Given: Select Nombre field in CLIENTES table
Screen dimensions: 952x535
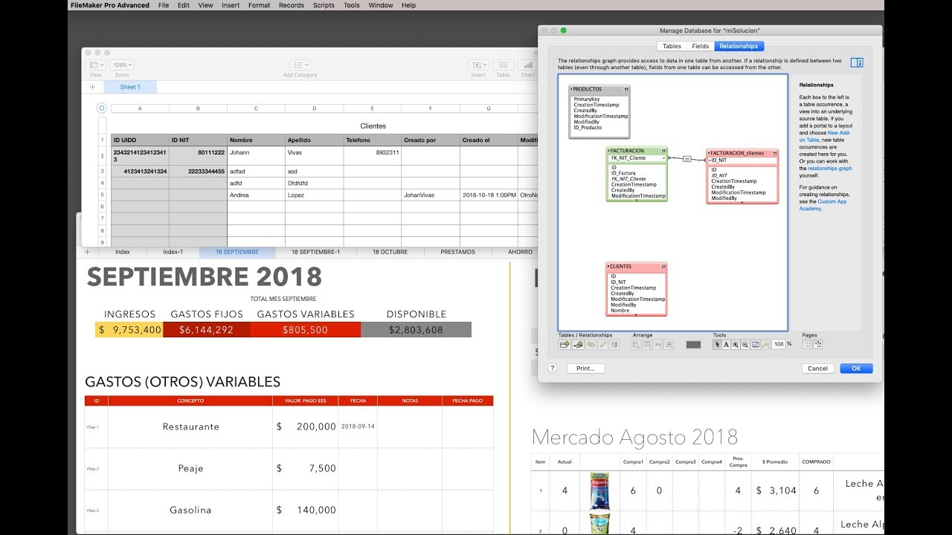Looking at the screenshot, I should pos(620,311).
